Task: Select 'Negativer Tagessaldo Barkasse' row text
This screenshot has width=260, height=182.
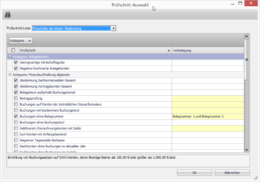Action: [x=42, y=140]
